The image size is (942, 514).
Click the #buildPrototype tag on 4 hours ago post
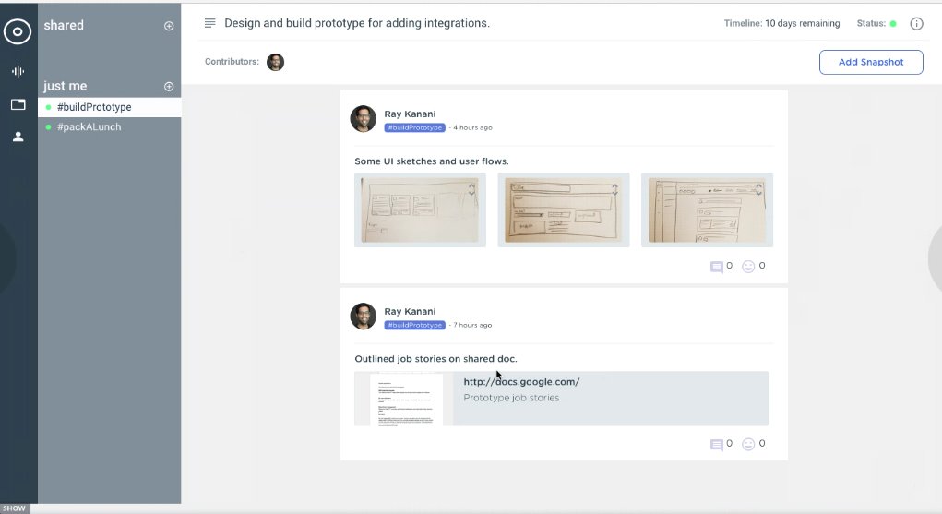[x=414, y=127]
